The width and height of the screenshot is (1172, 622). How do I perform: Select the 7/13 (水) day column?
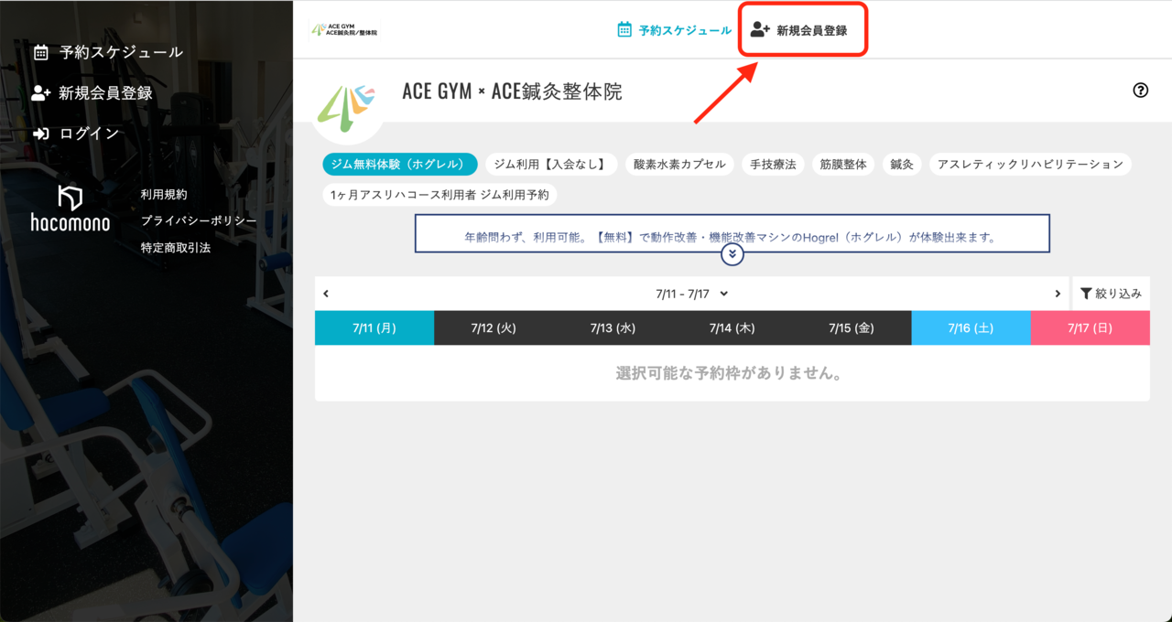pos(613,328)
